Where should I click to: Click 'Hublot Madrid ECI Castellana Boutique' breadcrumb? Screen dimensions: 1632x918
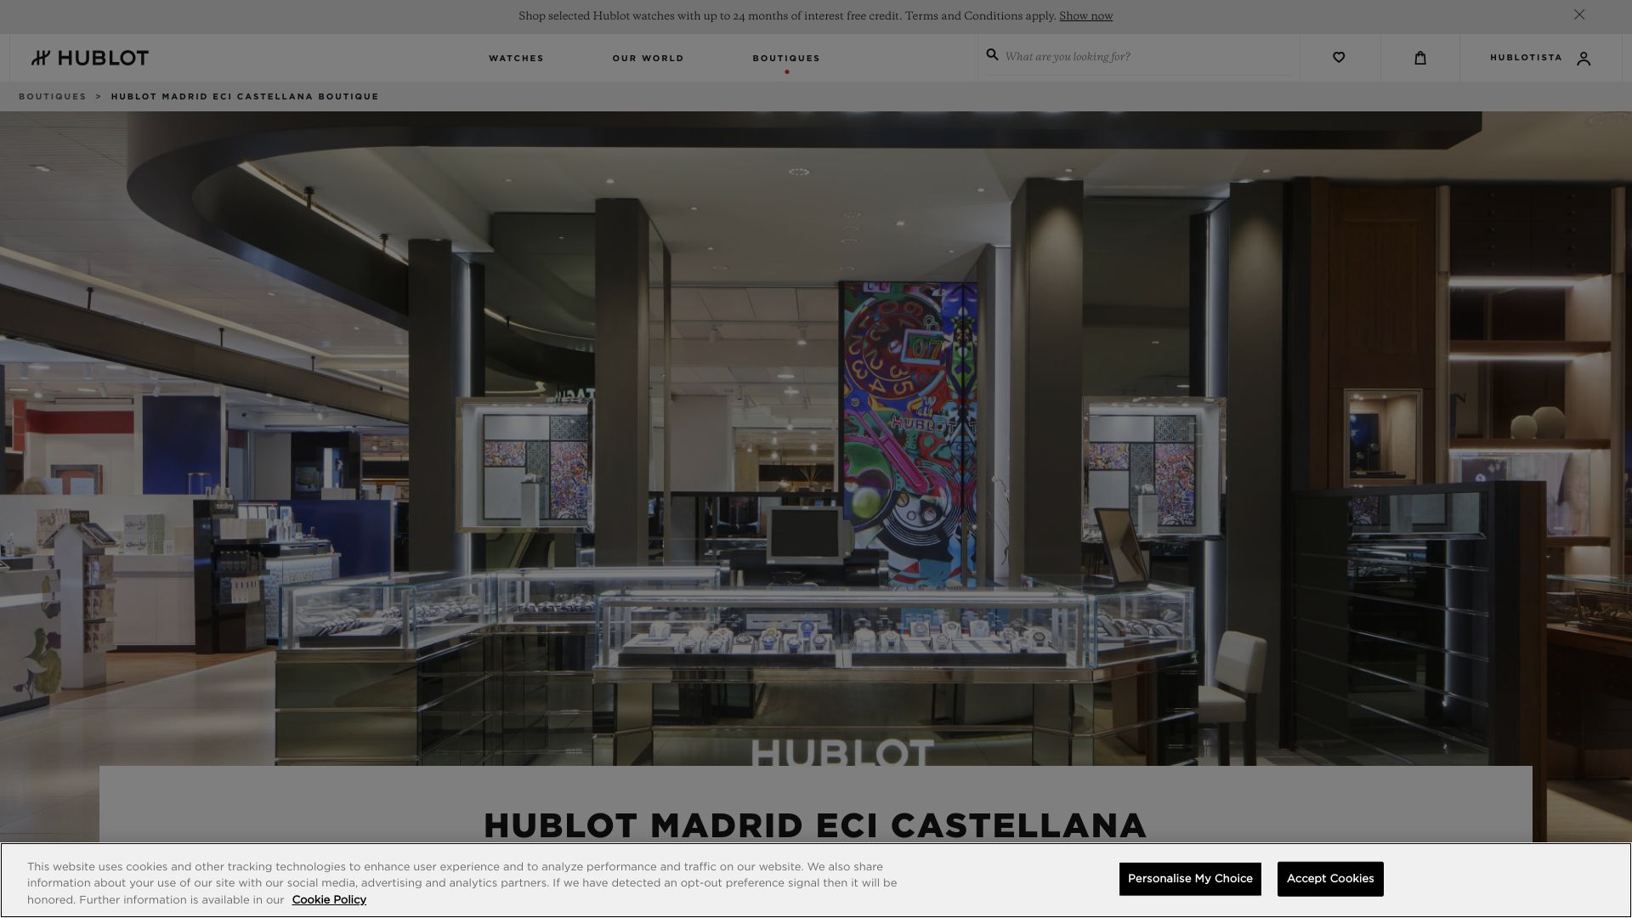pyautogui.click(x=245, y=97)
